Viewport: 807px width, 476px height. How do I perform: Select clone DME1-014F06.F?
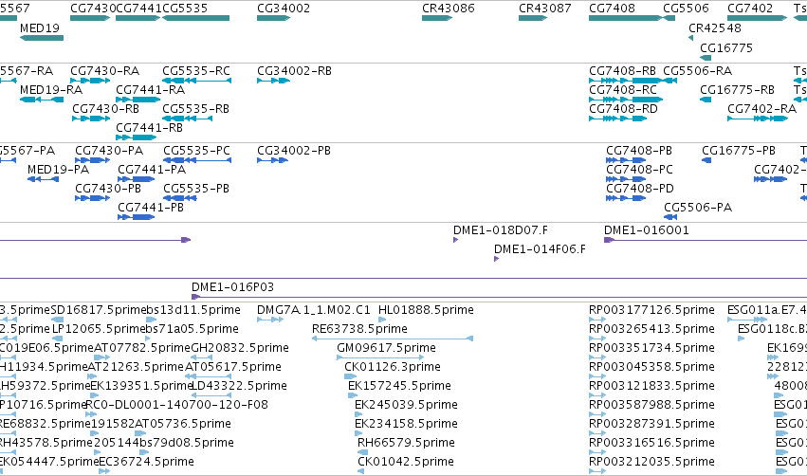[496, 259]
